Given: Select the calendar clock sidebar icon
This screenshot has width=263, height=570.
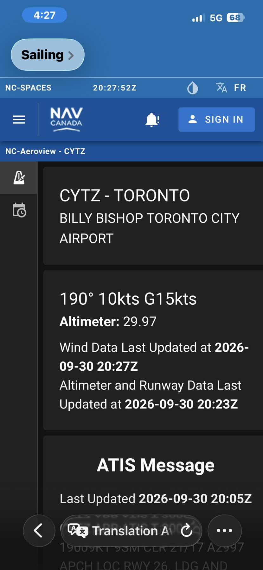Looking at the screenshot, I should click(19, 210).
